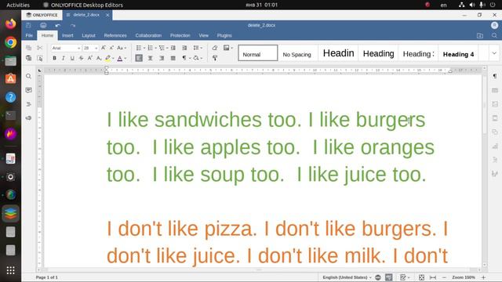
Task: Expand the styles gallery arrow
Action: click(x=494, y=53)
